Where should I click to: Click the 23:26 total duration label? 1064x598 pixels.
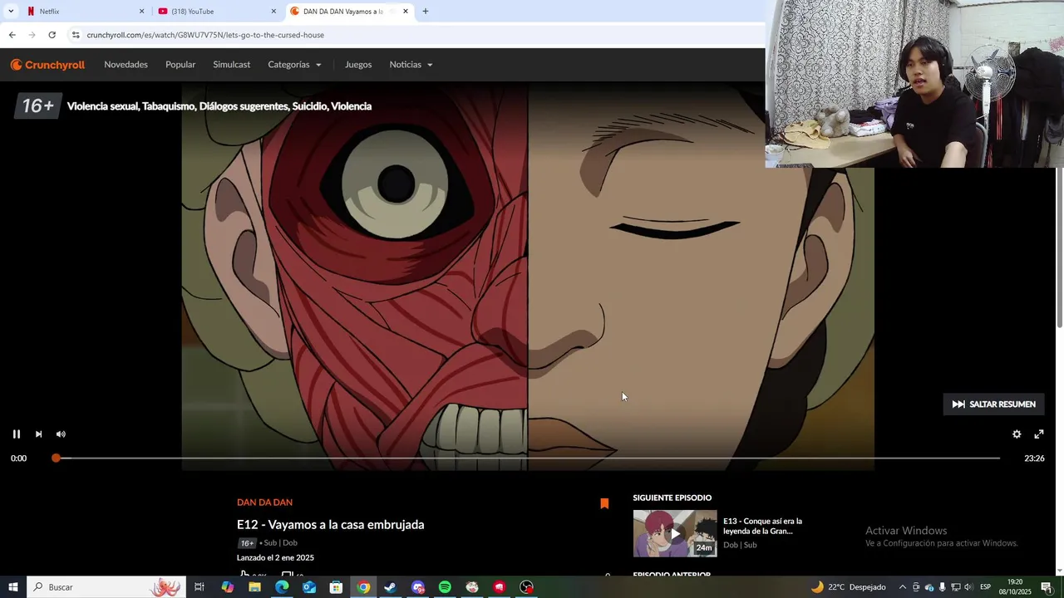tap(1034, 458)
